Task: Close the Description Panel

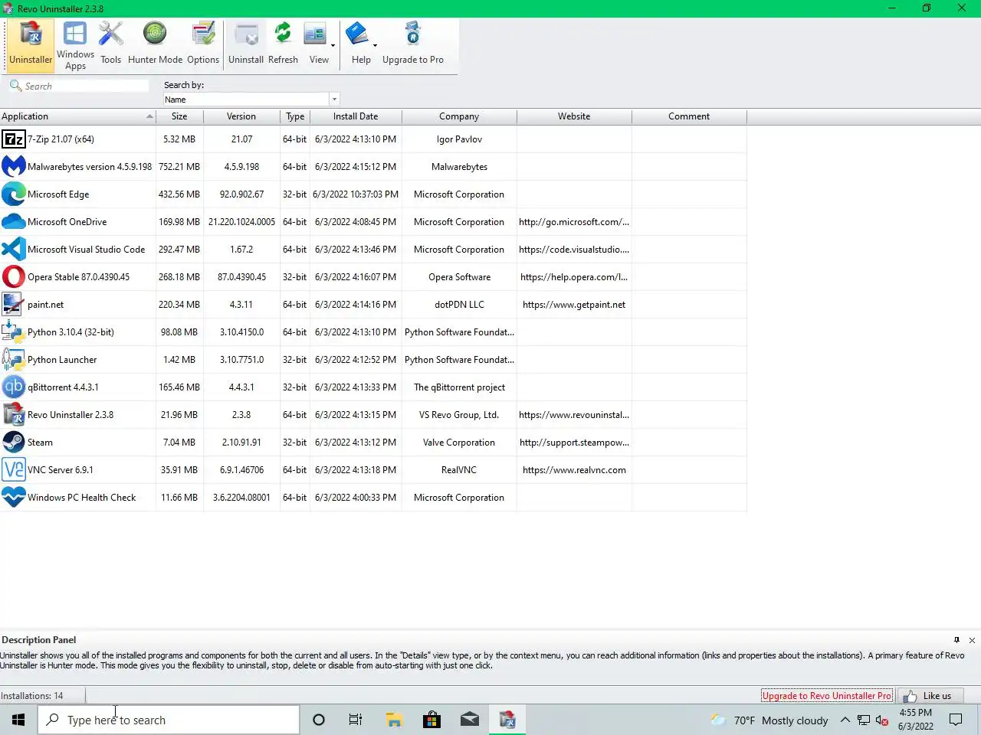Action: 972,640
